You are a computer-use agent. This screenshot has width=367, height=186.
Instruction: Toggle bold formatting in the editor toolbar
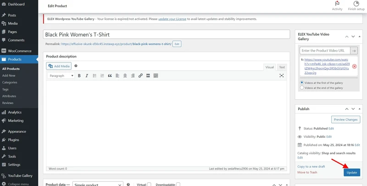79,76
